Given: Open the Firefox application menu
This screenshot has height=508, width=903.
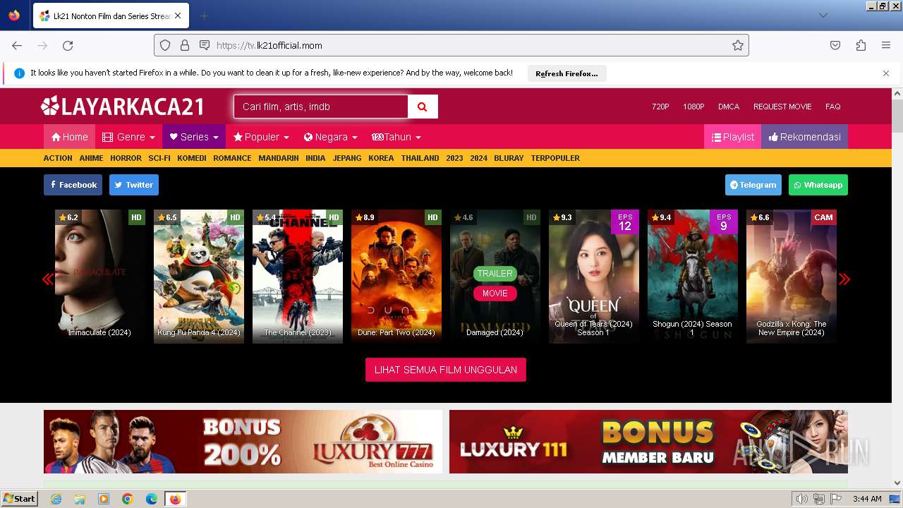Looking at the screenshot, I should click(886, 45).
